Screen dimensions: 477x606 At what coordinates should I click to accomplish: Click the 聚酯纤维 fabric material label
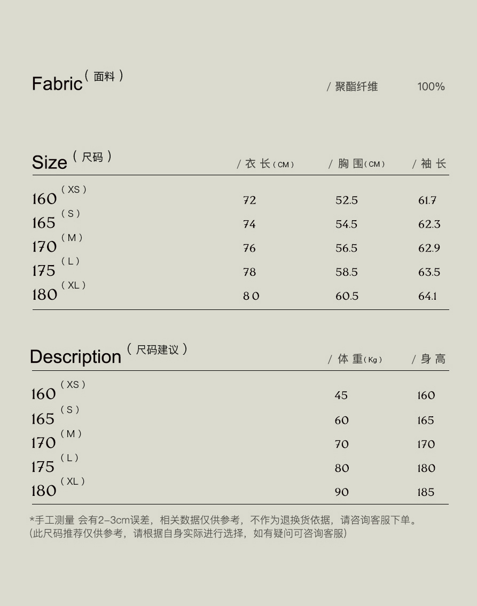coord(356,87)
